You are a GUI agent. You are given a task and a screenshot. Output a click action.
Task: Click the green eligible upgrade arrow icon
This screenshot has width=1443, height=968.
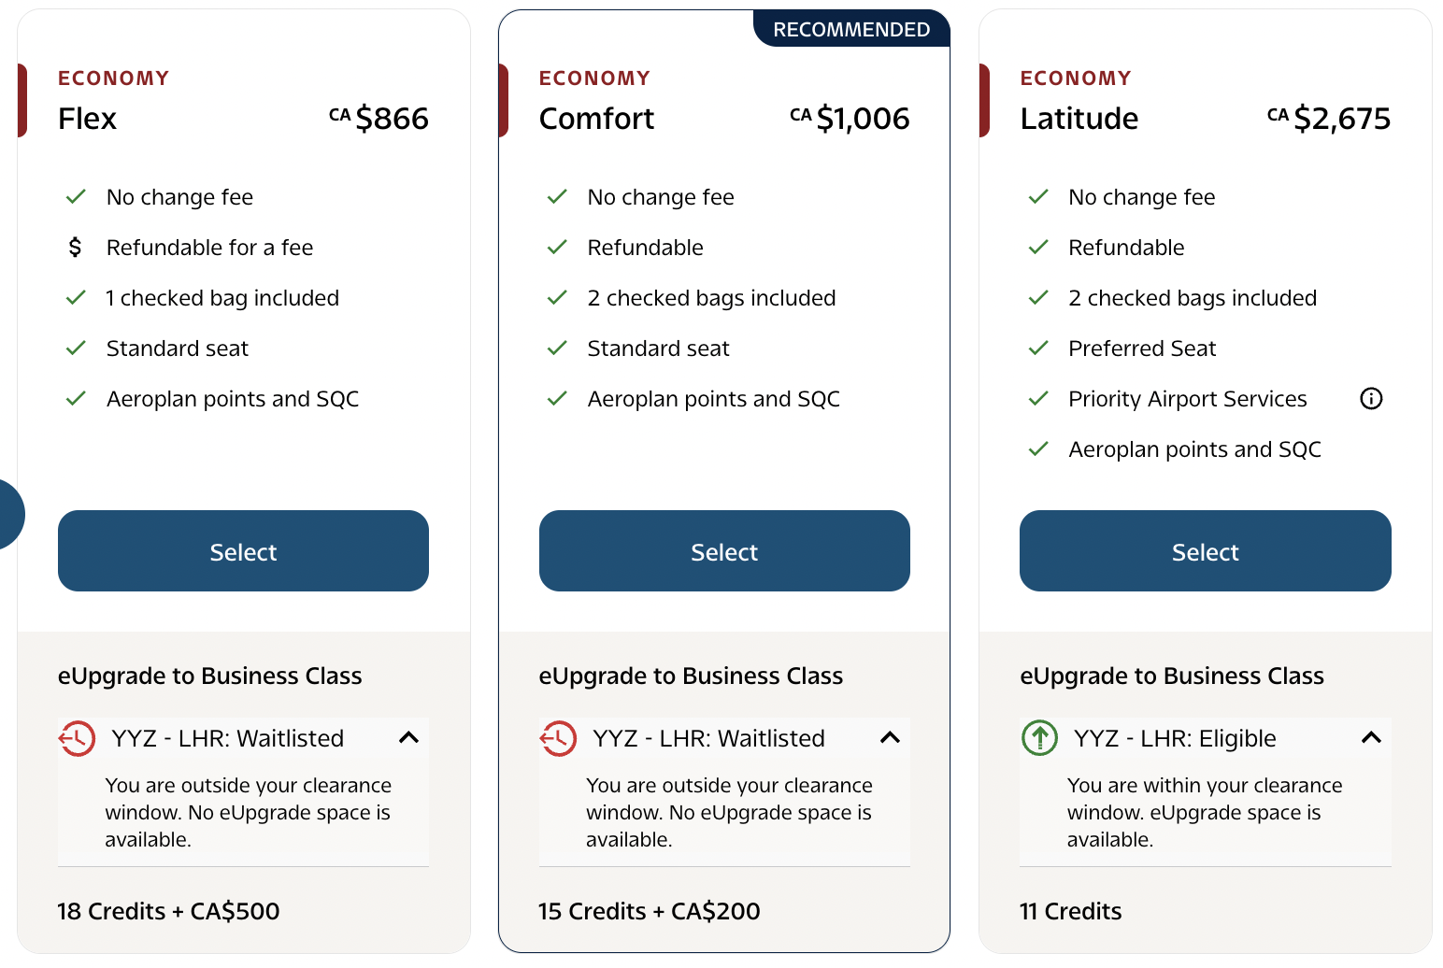point(1039,738)
